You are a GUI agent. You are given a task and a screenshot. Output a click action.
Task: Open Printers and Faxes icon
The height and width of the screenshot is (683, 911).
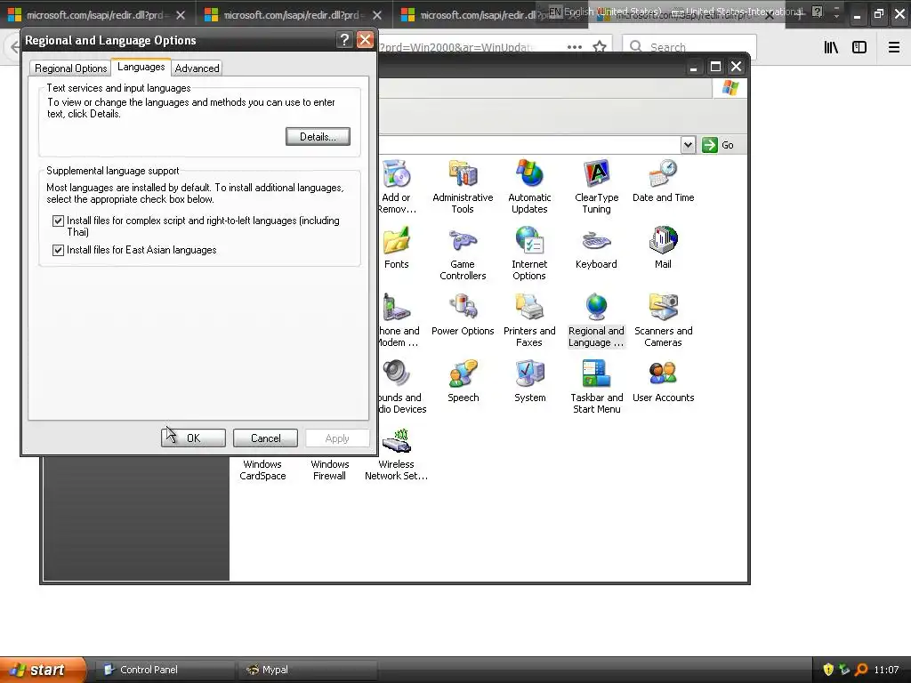[529, 307]
